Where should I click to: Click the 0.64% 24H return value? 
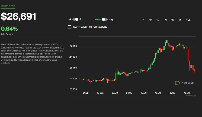point(9,29)
